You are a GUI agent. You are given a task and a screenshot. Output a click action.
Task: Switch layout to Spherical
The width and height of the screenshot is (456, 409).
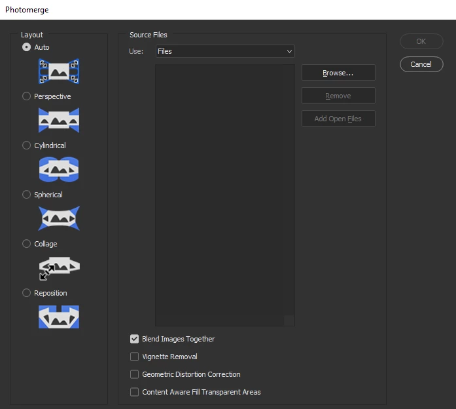26,195
